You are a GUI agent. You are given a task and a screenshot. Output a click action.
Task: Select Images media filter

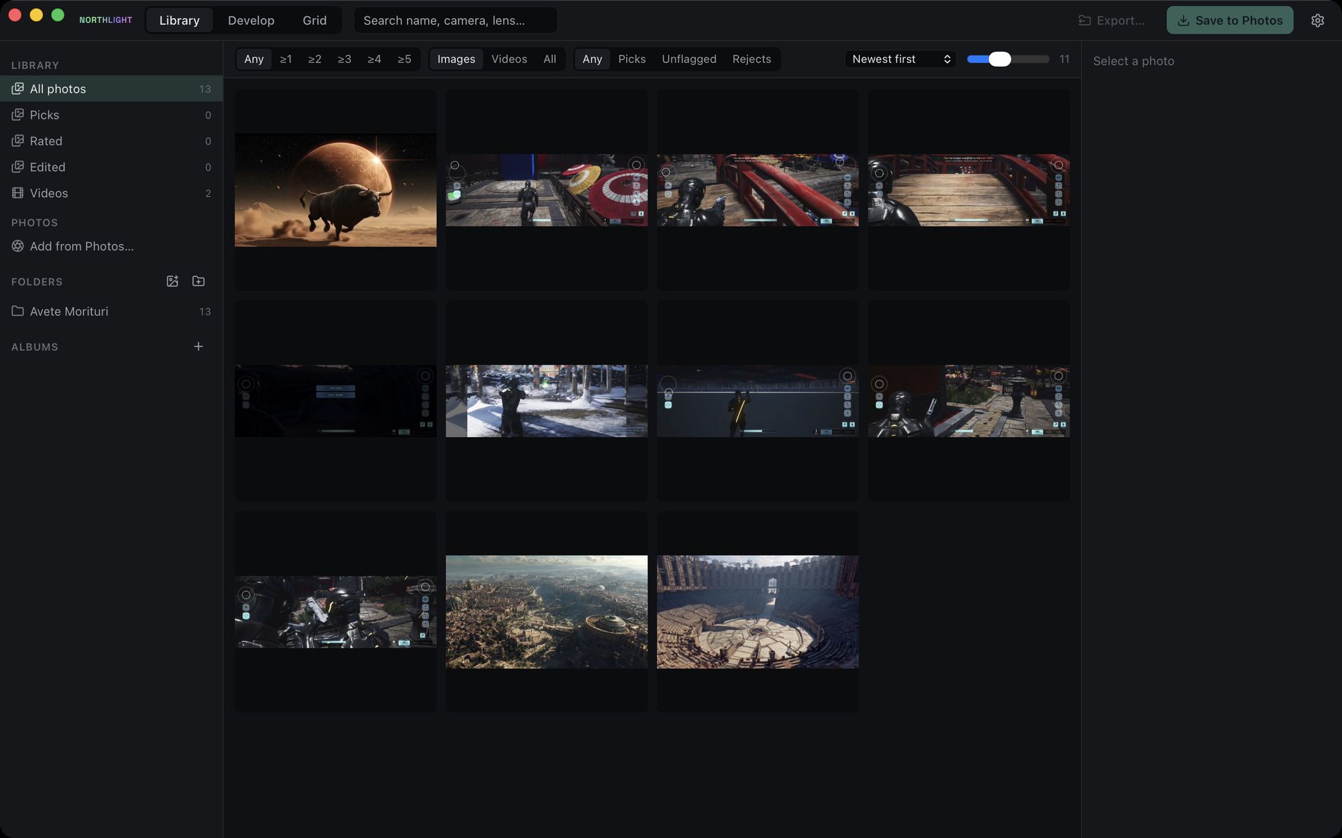click(456, 59)
